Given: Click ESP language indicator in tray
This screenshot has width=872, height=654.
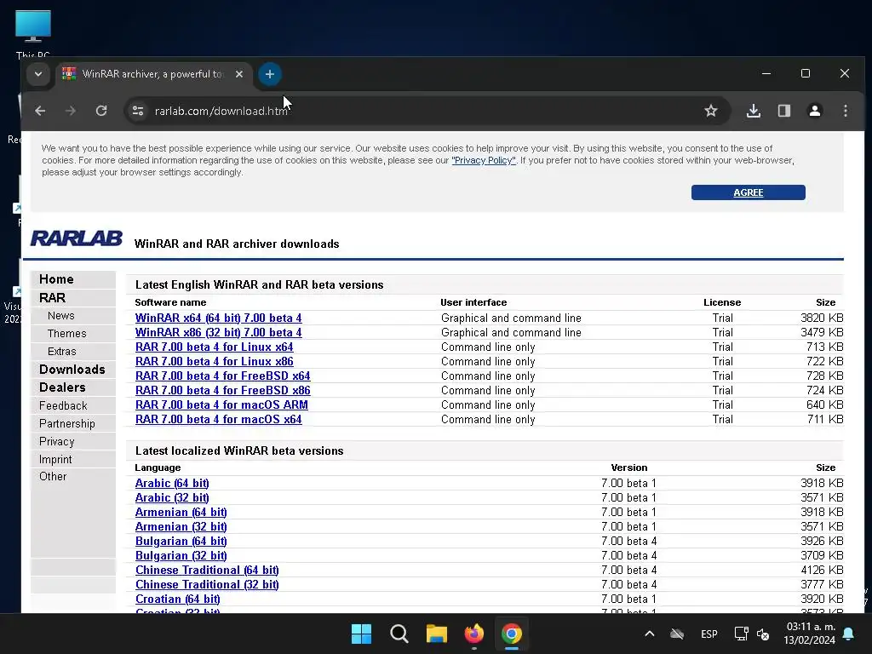Looking at the screenshot, I should (x=709, y=634).
